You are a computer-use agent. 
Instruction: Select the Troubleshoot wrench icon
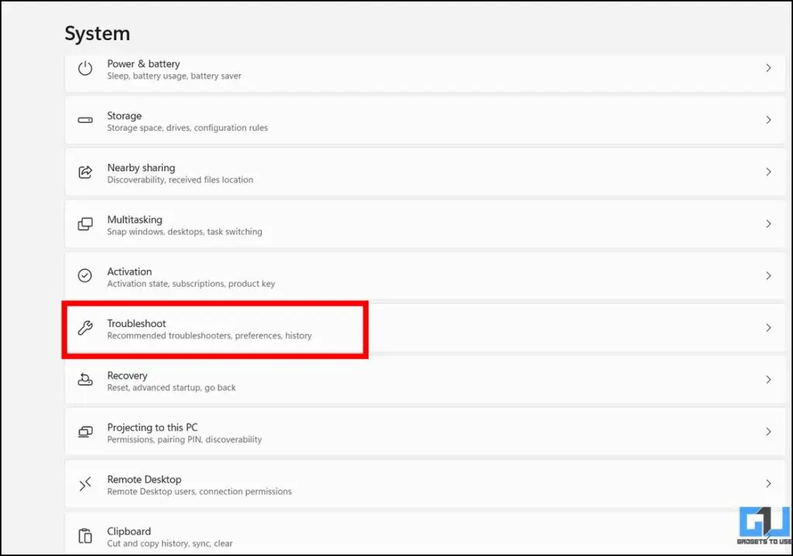(x=85, y=328)
